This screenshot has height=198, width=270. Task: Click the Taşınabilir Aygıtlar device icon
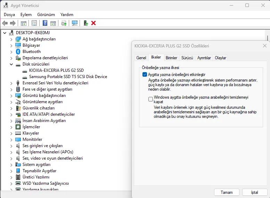click(18, 171)
